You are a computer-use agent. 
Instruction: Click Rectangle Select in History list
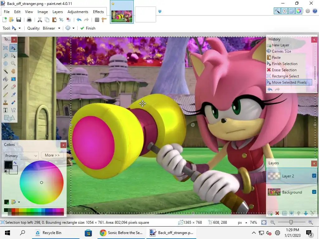(x=285, y=76)
